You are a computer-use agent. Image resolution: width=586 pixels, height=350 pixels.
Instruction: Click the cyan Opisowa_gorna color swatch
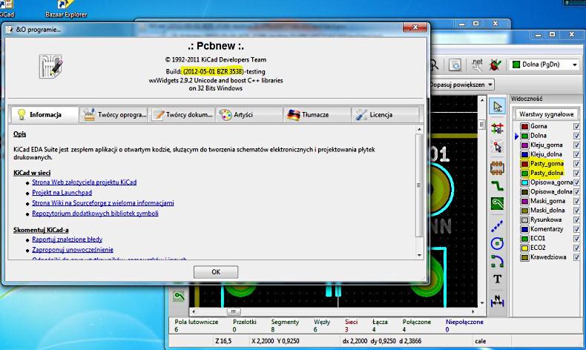point(524,182)
